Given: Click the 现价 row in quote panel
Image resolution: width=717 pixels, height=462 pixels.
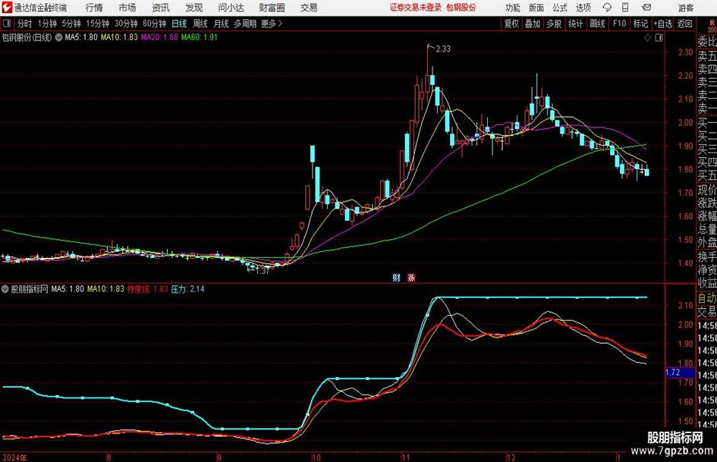Looking at the screenshot, I should pyautogui.click(x=707, y=190).
